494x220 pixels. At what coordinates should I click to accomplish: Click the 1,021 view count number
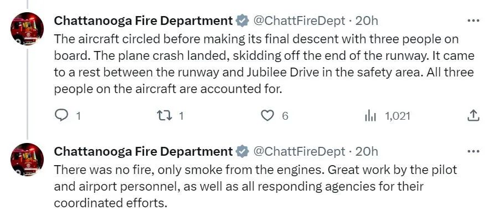click(398, 116)
